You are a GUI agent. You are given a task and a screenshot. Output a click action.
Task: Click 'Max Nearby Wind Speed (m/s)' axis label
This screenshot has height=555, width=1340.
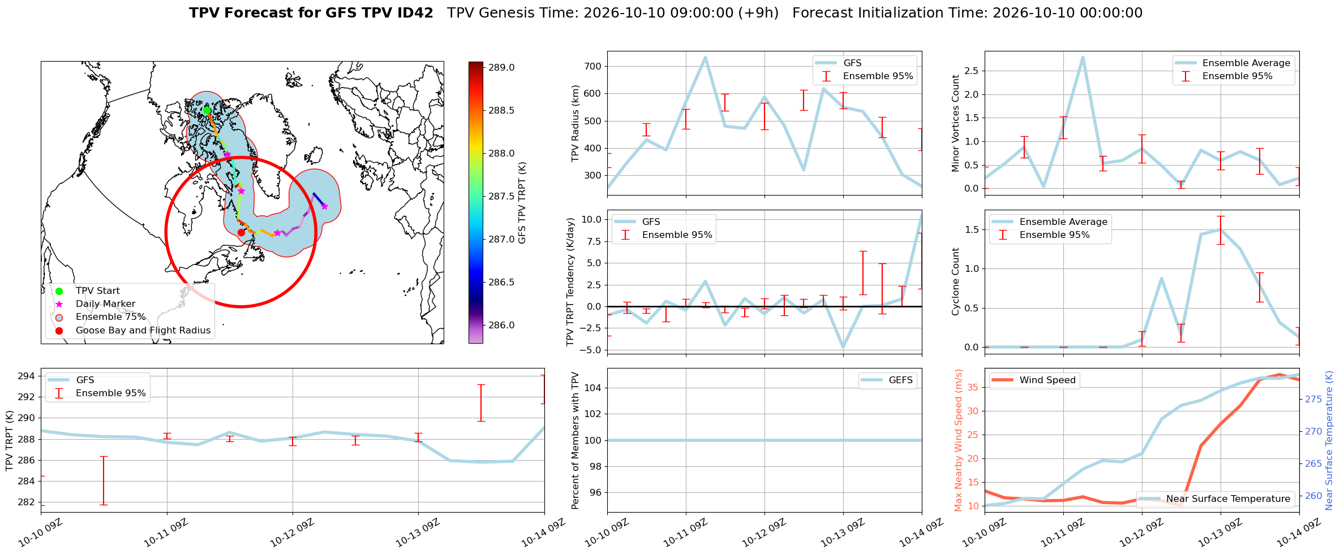pos(959,441)
